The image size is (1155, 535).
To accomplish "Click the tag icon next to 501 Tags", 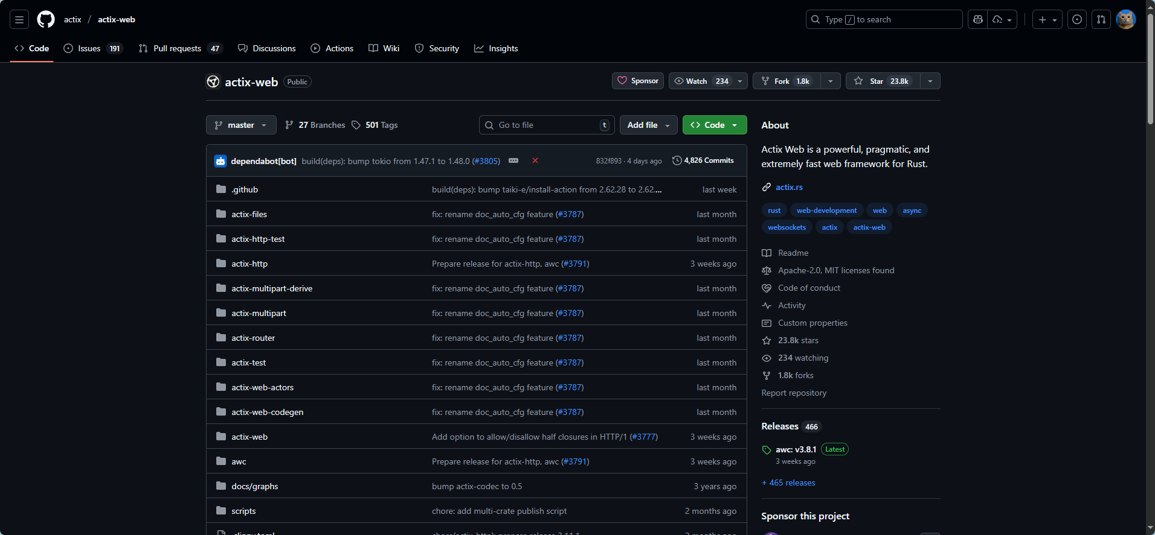I will point(356,125).
